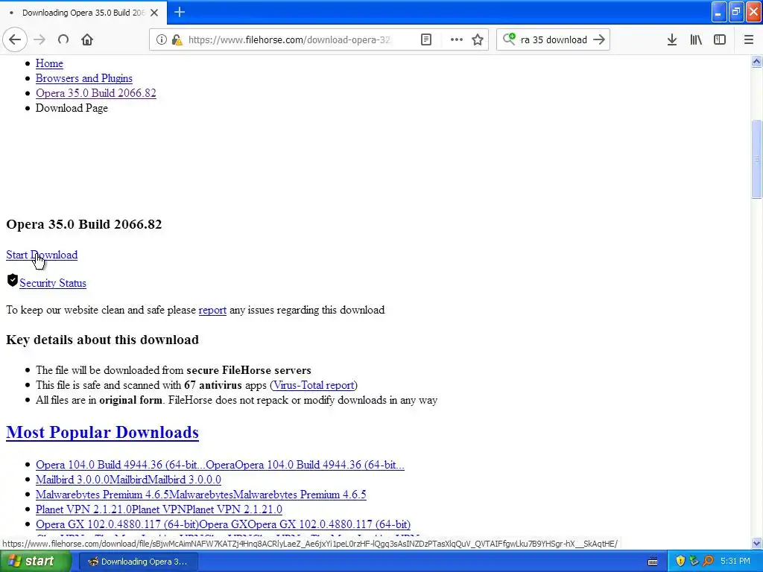Click the scrollbar up arrow
763x572 pixels.
pos(756,61)
